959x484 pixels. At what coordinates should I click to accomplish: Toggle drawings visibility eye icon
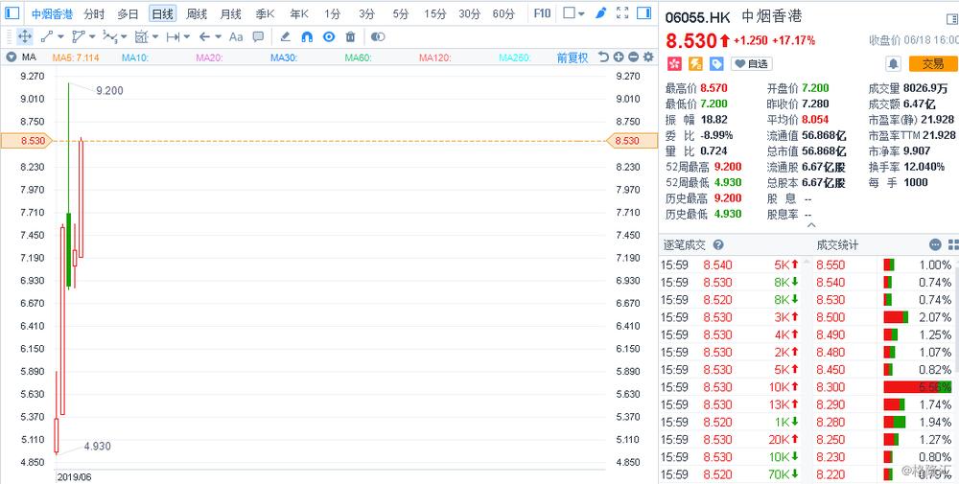[329, 36]
